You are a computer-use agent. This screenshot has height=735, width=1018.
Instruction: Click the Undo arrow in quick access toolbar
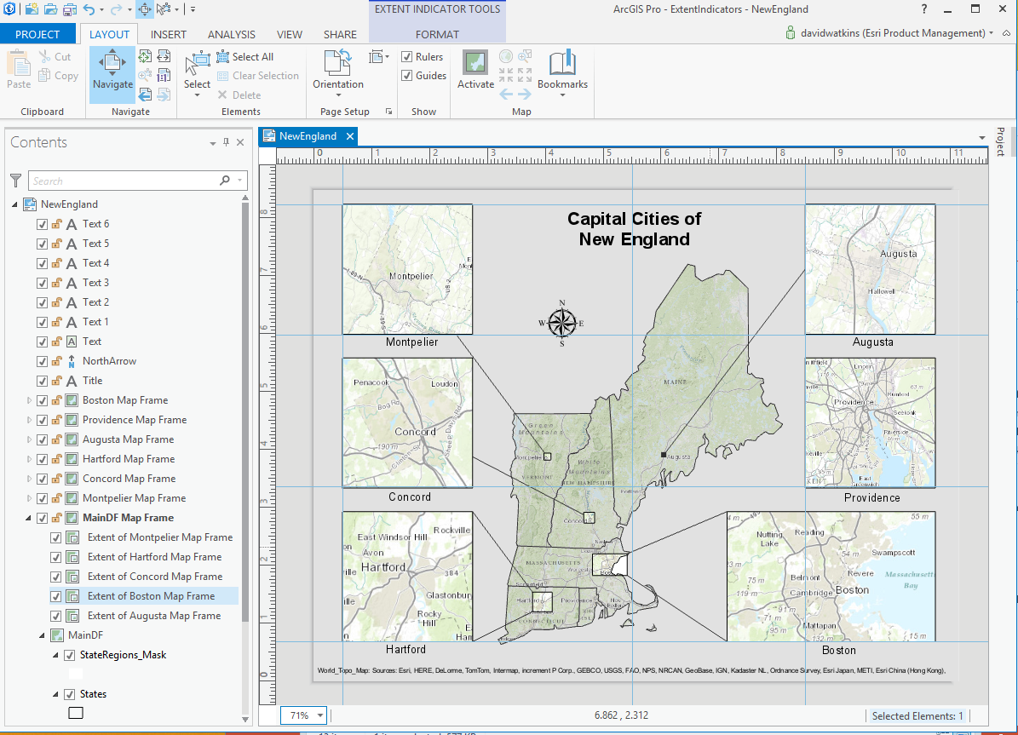89,9
